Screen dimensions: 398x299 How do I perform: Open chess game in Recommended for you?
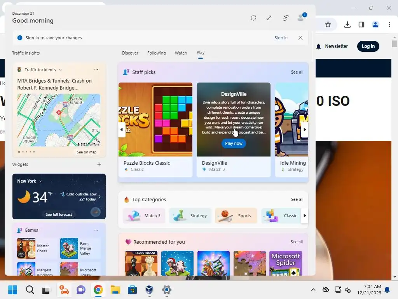(141, 263)
